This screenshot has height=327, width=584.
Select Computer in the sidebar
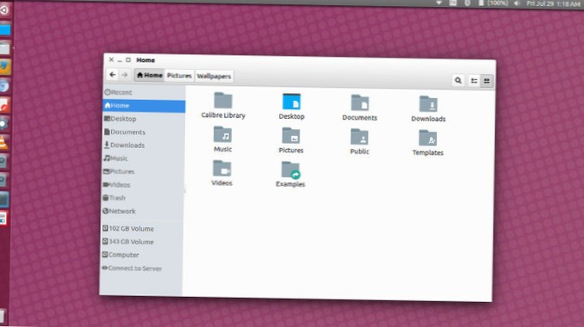click(x=141, y=255)
